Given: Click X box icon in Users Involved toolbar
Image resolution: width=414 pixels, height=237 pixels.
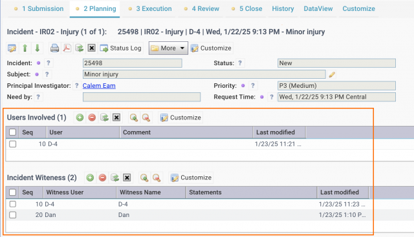Looking at the screenshot, I should 116,118.
